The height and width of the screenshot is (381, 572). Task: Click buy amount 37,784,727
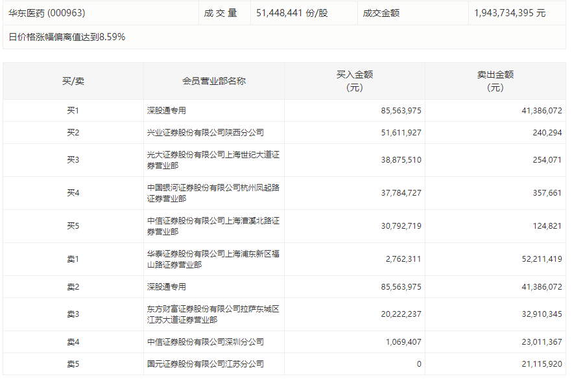(x=401, y=192)
